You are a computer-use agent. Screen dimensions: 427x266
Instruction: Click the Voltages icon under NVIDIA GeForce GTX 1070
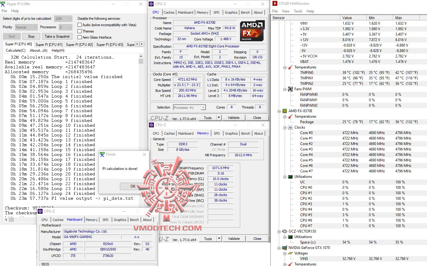coord(290,253)
